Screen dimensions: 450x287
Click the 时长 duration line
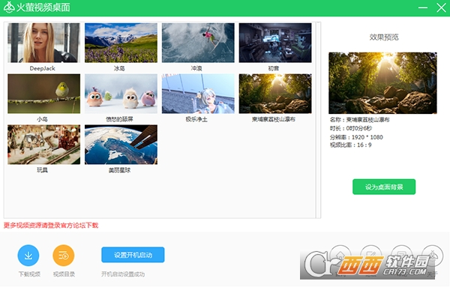[x=351, y=128]
